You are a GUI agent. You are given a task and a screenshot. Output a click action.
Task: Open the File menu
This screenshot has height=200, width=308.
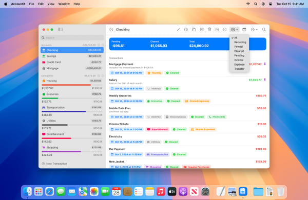(x=31, y=4)
